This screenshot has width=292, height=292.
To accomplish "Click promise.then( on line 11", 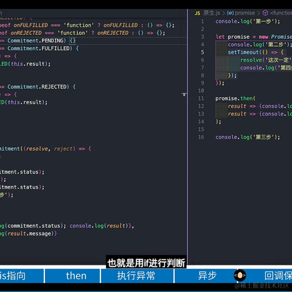I will tap(236, 98).
